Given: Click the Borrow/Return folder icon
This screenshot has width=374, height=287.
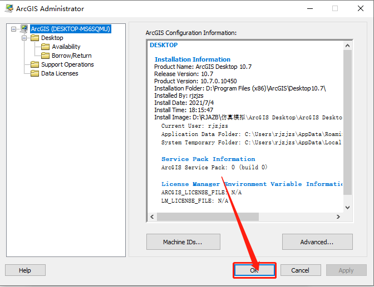Looking at the screenshot, I should pyautogui.click(x=45, y=56).
